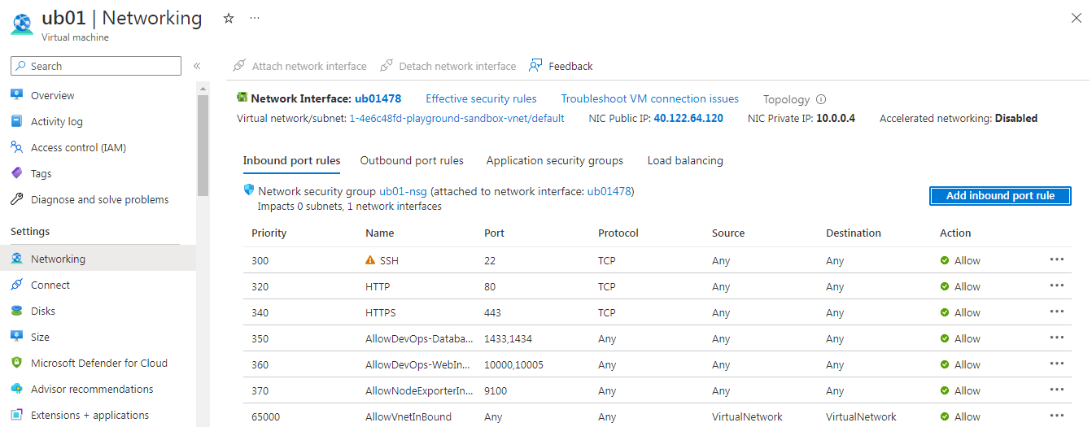Open the Load balancing tab
The height and width of the screenshot is (427, 1092).
pyautogui.click(x=685, y=160)
